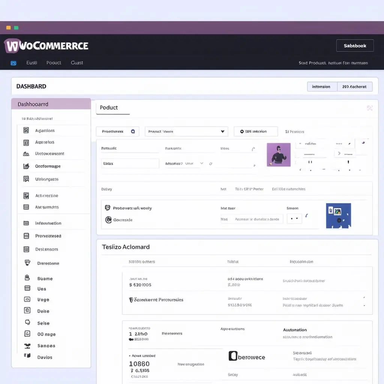
Task: Click the header text right of the menu
Action: tap(333, 63)
